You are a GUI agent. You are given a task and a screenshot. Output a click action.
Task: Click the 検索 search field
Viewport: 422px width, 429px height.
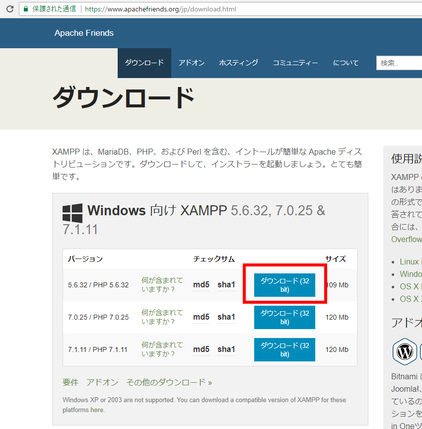pyautogui.click(x=399, y=63)
